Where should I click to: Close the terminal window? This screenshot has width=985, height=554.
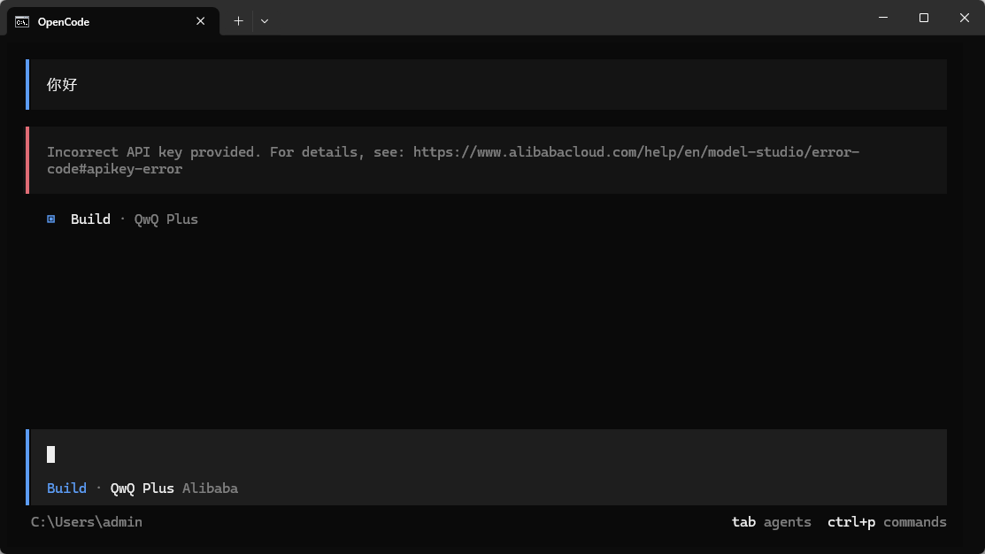(x=965, y=18)
